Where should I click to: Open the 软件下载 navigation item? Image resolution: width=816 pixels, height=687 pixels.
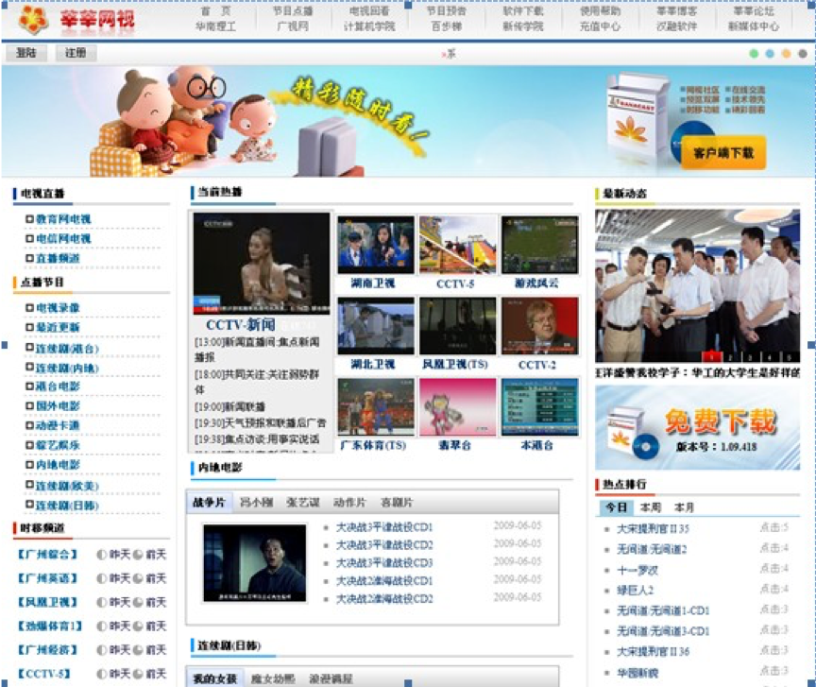point(523,11)
